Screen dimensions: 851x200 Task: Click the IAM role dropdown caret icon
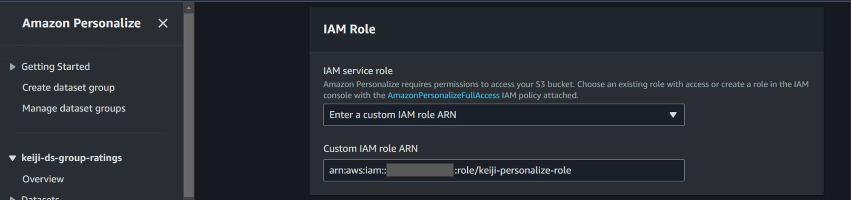click(x=673, y=115)
